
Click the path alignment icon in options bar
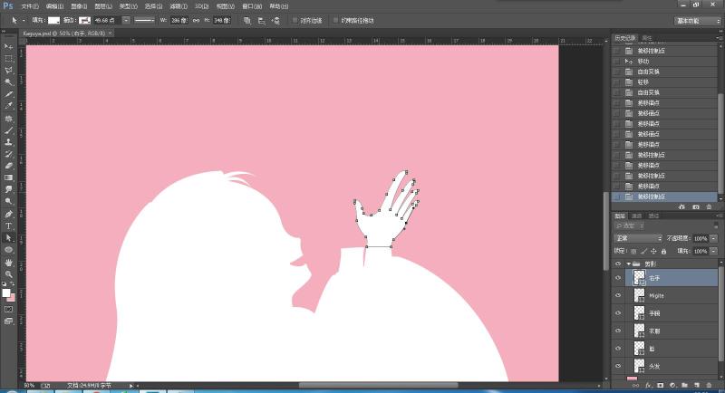261,20
